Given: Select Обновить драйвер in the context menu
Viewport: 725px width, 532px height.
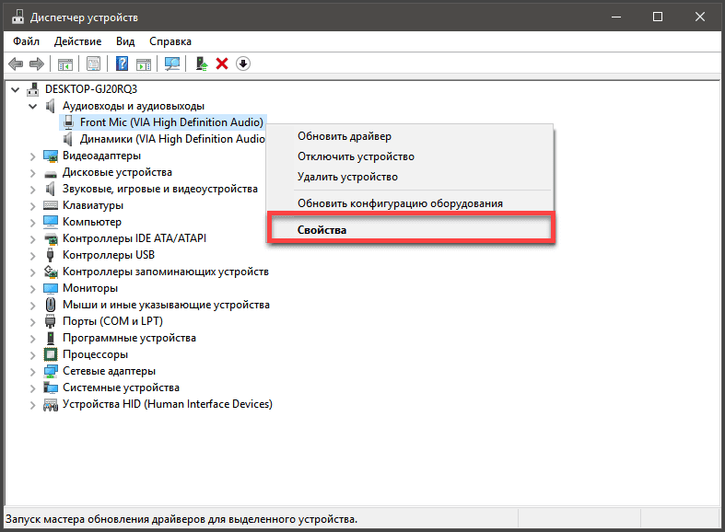Looking at the screenshot, I should 345,136.
